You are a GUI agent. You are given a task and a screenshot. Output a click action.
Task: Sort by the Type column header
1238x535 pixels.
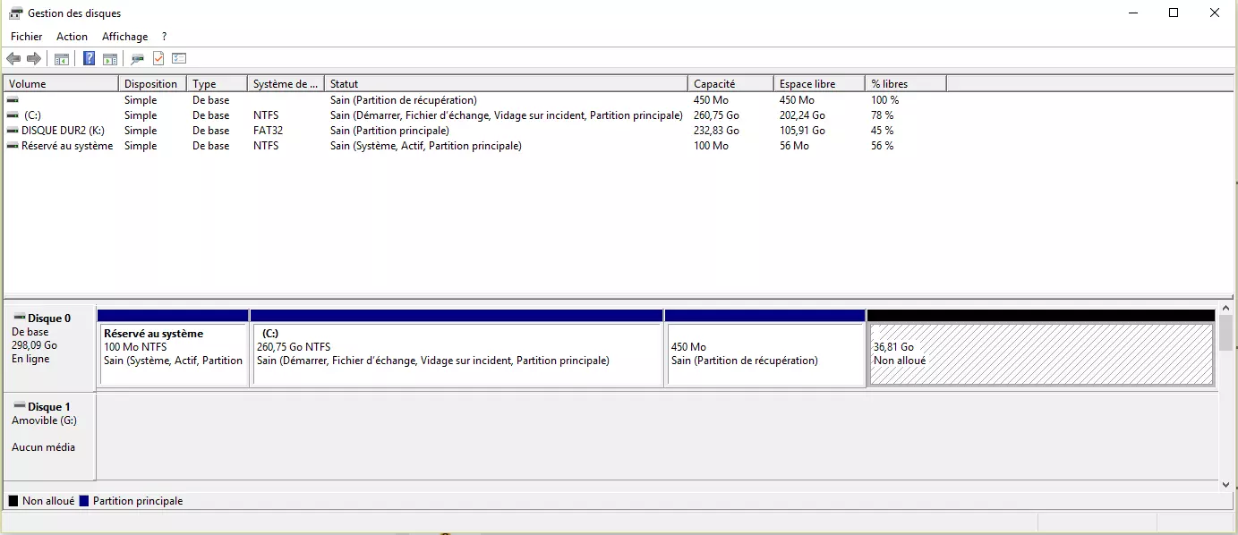coord(217,84)
